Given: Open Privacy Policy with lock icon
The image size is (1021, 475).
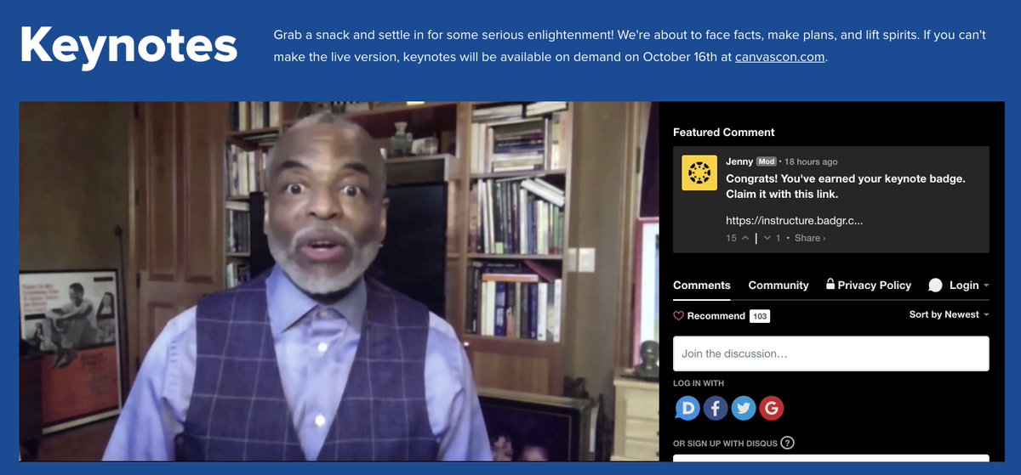Looking at the screenshot, I should point(868,286).
